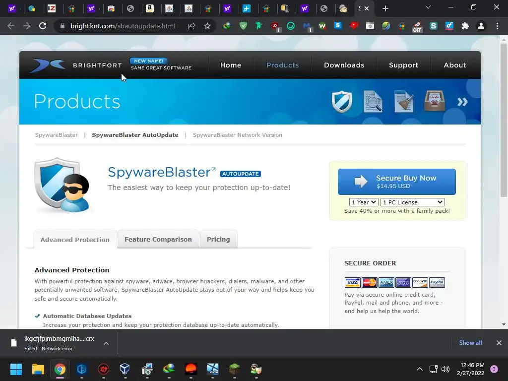508x381 pixels.
Task: Open the network status tray icon
Action: [x=433, y=369]
